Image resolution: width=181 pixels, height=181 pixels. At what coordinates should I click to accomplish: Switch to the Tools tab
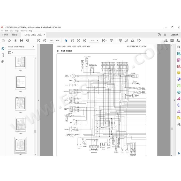click(x=14, y=35)
